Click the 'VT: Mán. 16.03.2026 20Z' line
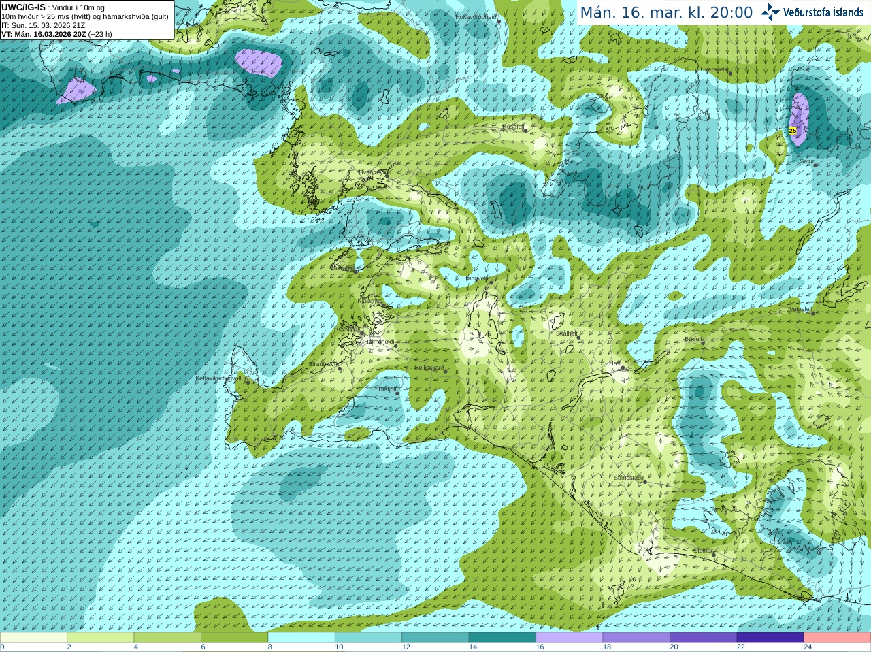Viewport: 871px width, 652px height. (x=44, y=34)
